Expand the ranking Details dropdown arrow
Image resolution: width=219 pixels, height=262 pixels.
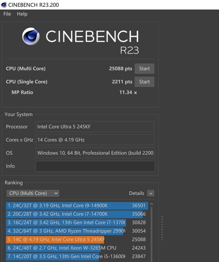click(151, 193)
